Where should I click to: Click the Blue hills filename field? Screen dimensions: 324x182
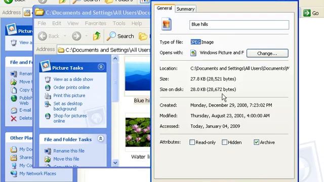[x=239, y=25]
